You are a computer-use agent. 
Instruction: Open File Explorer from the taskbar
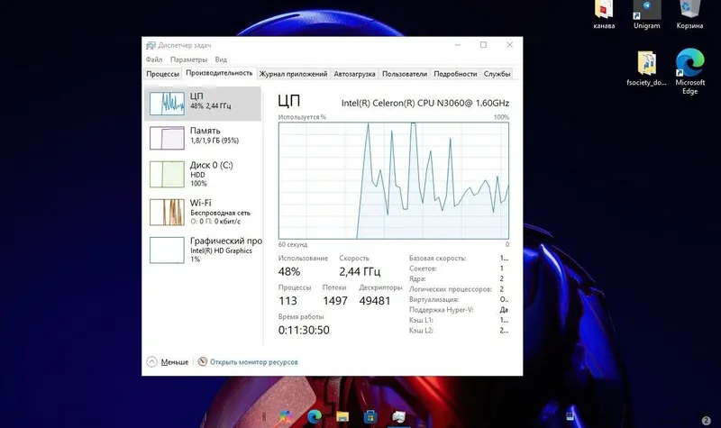point(342,416)
